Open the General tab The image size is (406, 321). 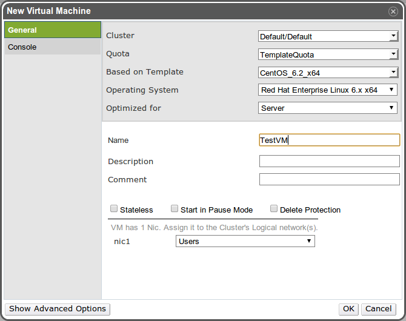pyautogui.click(x=52, y=30)
